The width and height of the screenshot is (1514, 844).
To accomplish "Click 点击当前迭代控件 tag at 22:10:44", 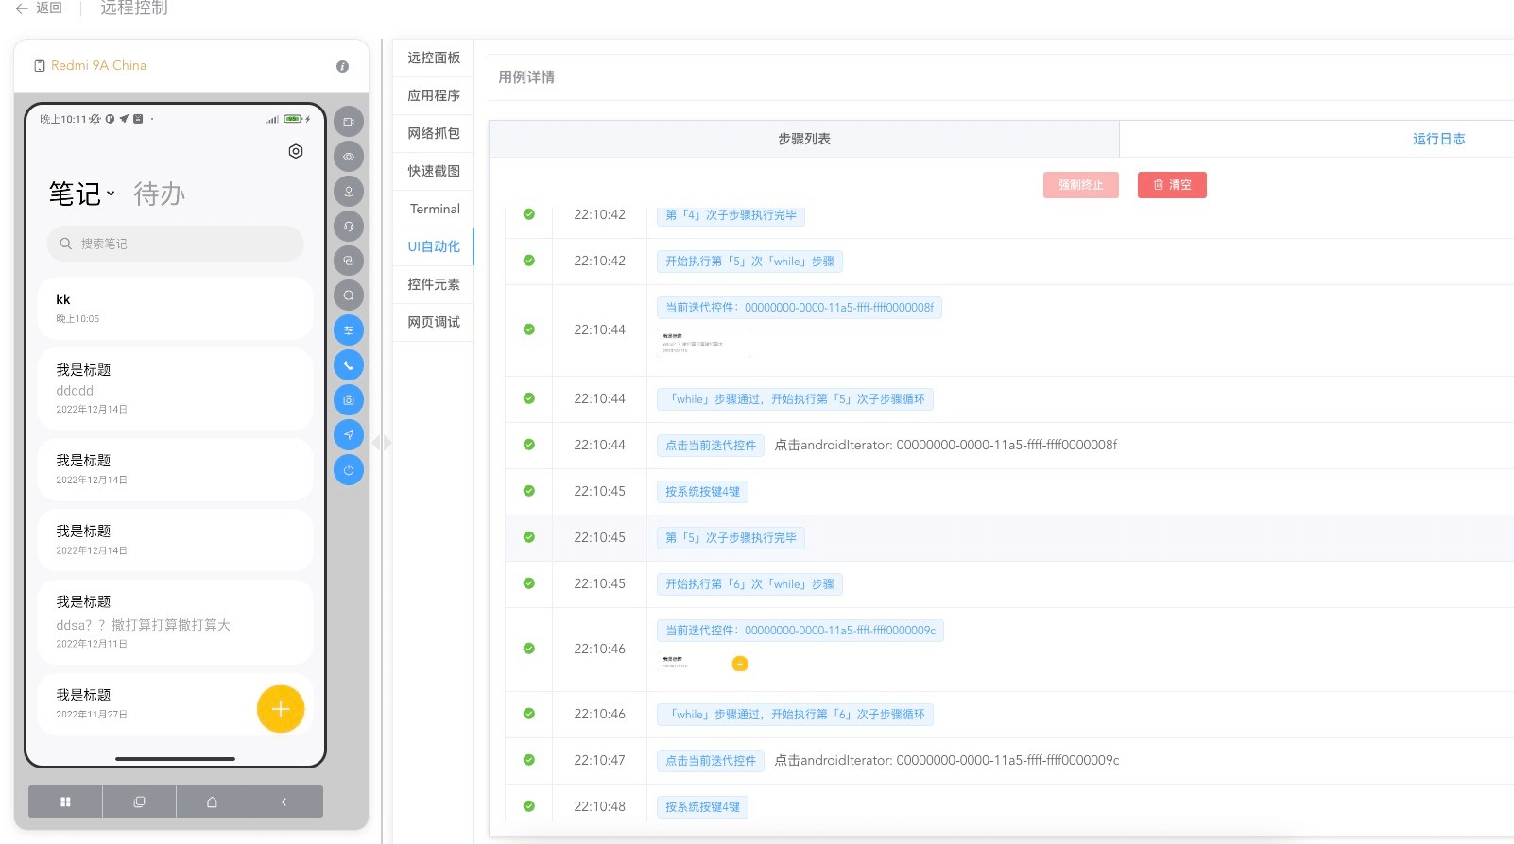I will (x=711, y=446).
